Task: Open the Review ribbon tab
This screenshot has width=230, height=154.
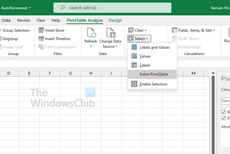Action: tap(24, 20)
